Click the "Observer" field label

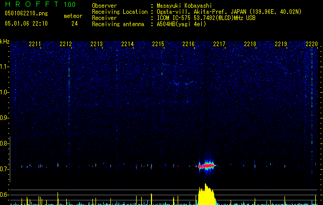coord(104,6)
